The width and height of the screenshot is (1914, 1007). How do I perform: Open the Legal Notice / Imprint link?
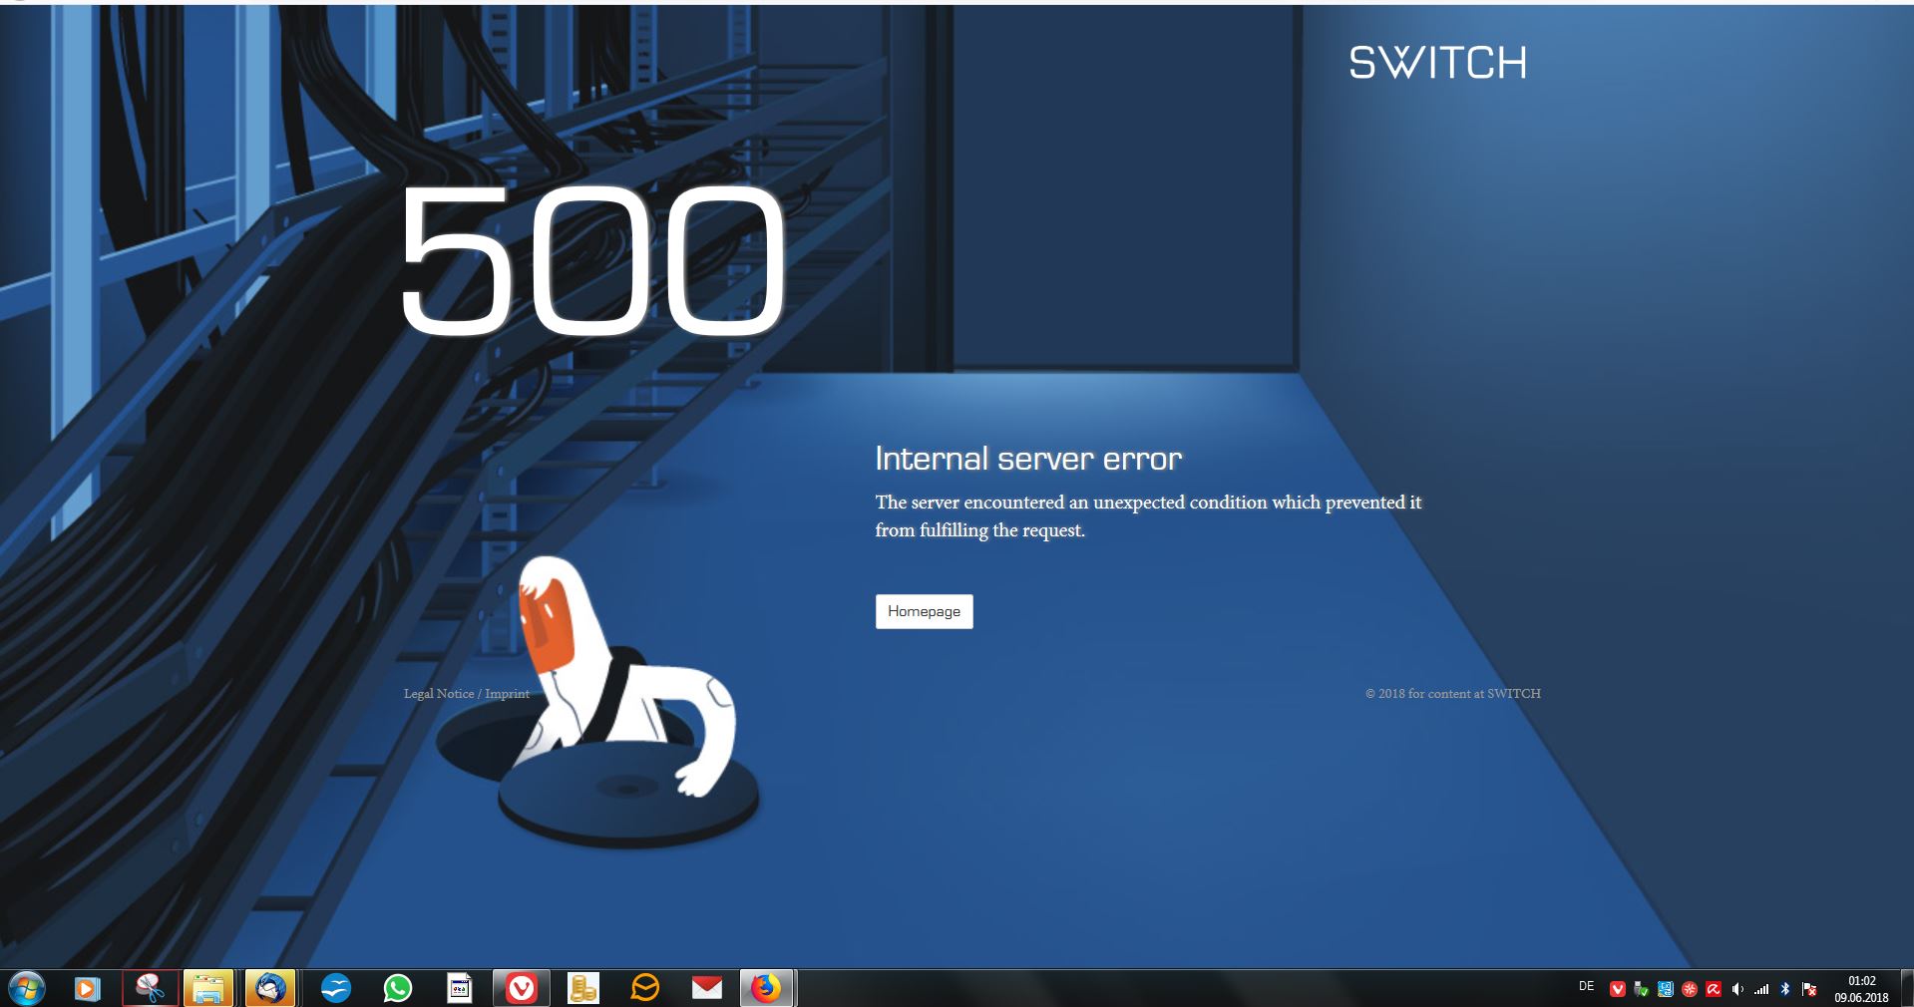coord(467,694)
